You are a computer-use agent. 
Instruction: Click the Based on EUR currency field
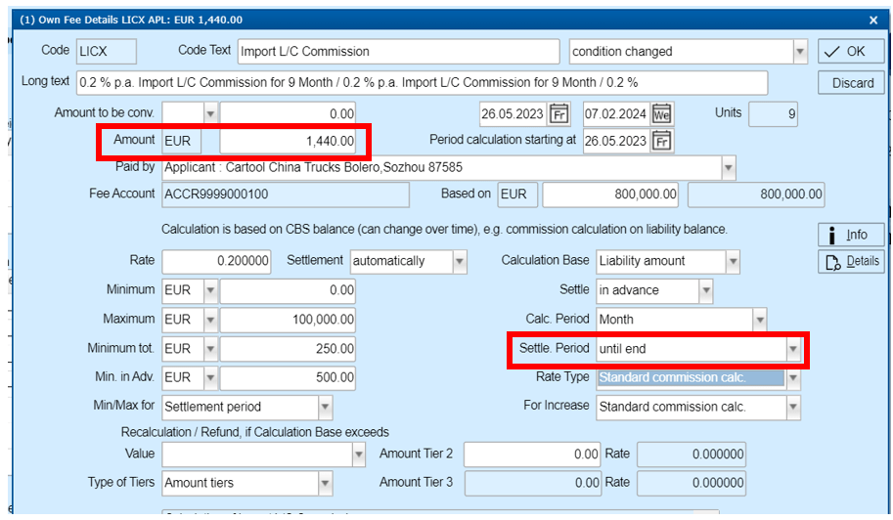tap(517, 195)
